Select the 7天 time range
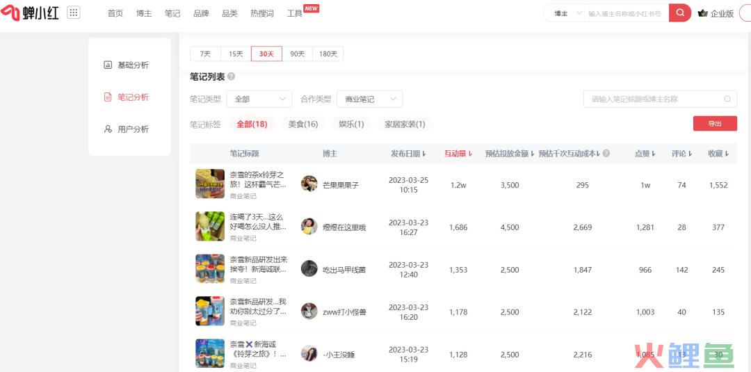The height and width of the screenshot is (372, 751). click(205, 54)
